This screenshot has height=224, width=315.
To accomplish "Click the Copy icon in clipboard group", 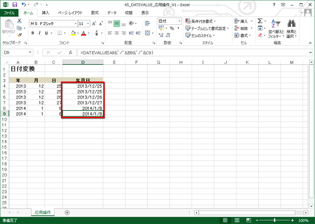I will 19,28.
